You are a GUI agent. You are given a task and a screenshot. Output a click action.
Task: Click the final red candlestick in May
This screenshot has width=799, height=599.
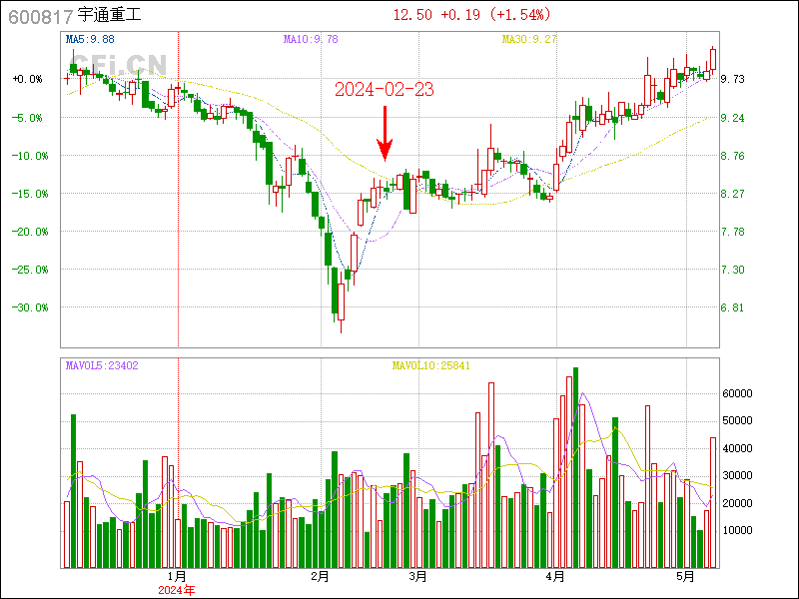click(x=713, y=59)
